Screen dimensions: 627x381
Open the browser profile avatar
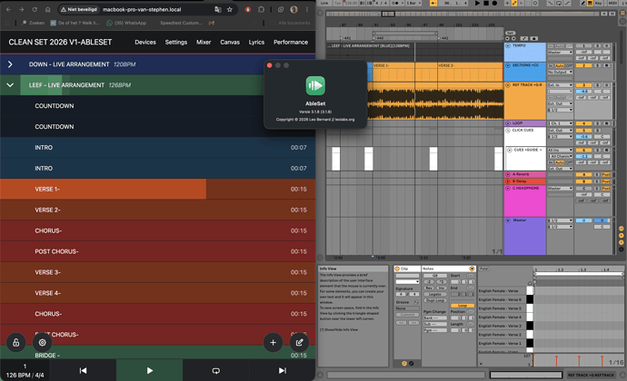click(294, 9)
